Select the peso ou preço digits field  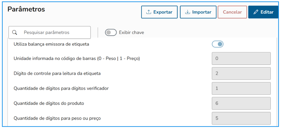point(241,118)
